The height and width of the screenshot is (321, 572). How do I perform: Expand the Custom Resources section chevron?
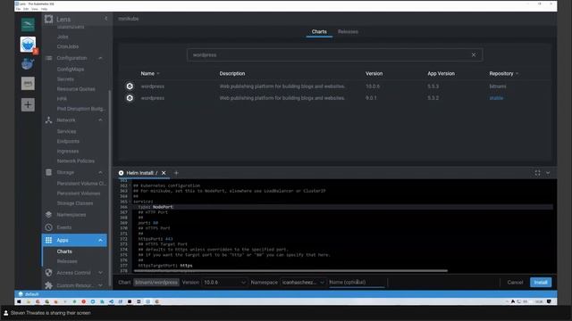(x=100, y=285)
